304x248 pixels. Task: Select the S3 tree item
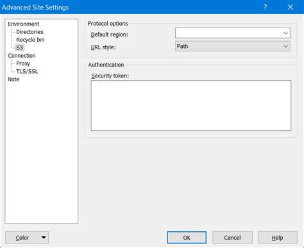pos(19,47)
